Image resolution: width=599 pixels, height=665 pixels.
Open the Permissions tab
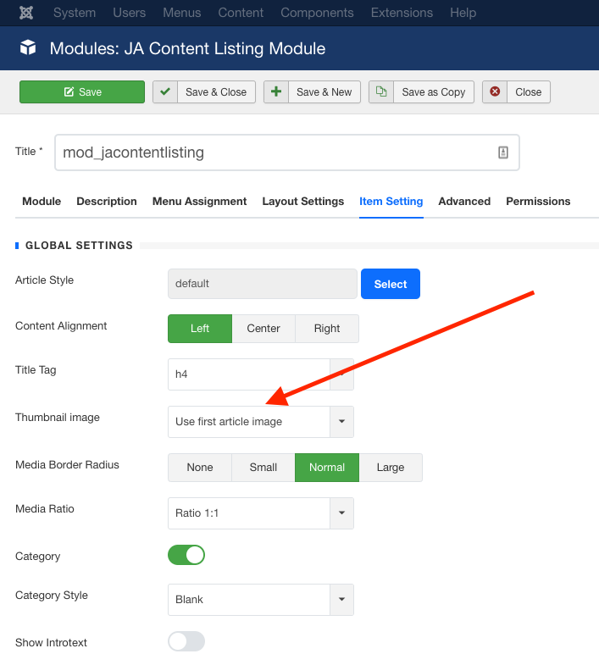538,202
